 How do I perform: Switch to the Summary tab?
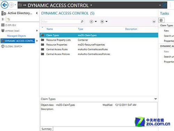[x=47, y=129]
